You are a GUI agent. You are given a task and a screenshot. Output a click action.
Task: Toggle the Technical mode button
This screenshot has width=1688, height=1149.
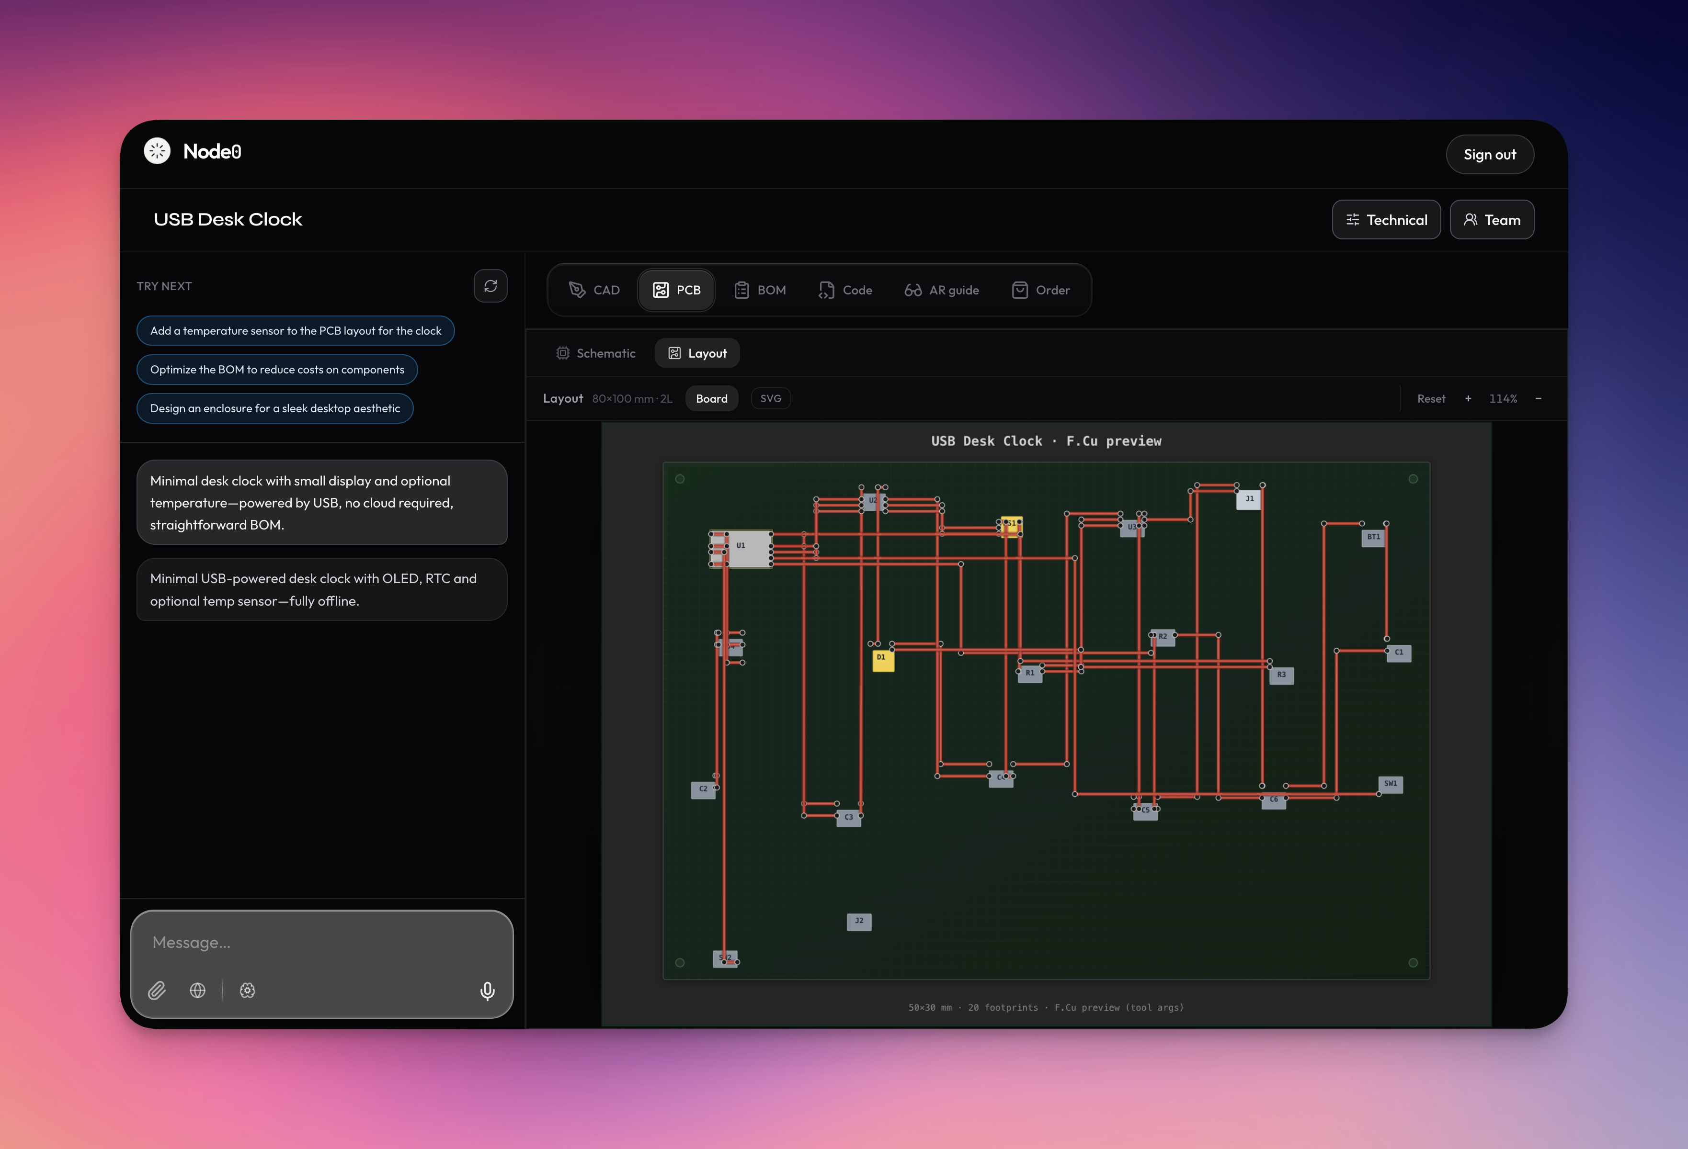(1386, 220)
